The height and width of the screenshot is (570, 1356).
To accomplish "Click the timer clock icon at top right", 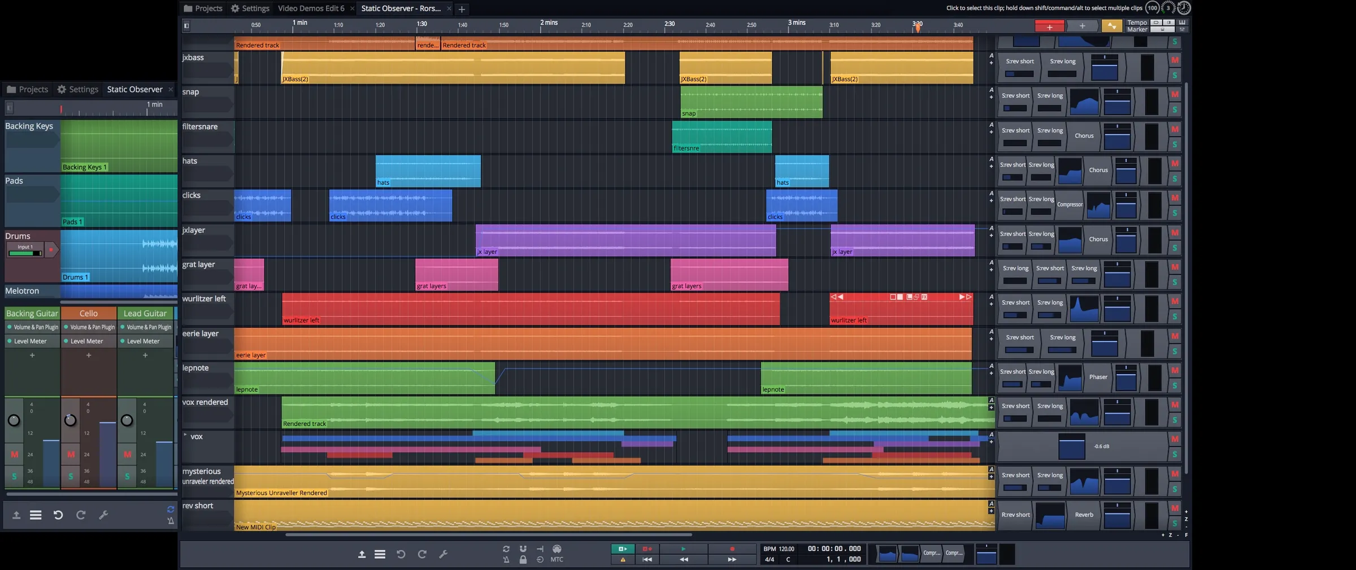I will pyautogui.click(x=1183, y=8).
